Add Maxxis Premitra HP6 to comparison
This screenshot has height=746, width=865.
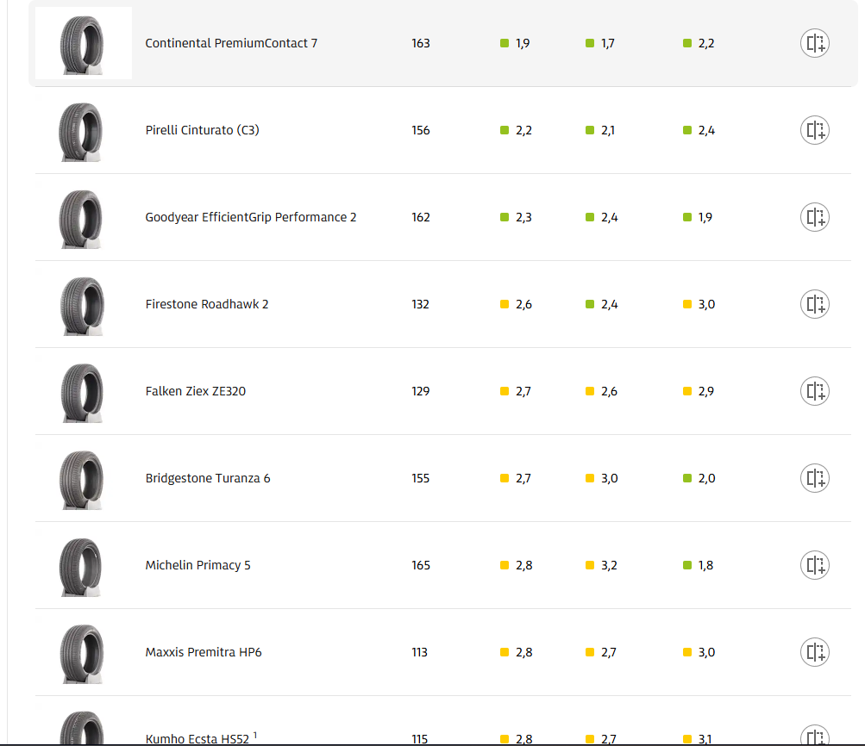point(814,652)
